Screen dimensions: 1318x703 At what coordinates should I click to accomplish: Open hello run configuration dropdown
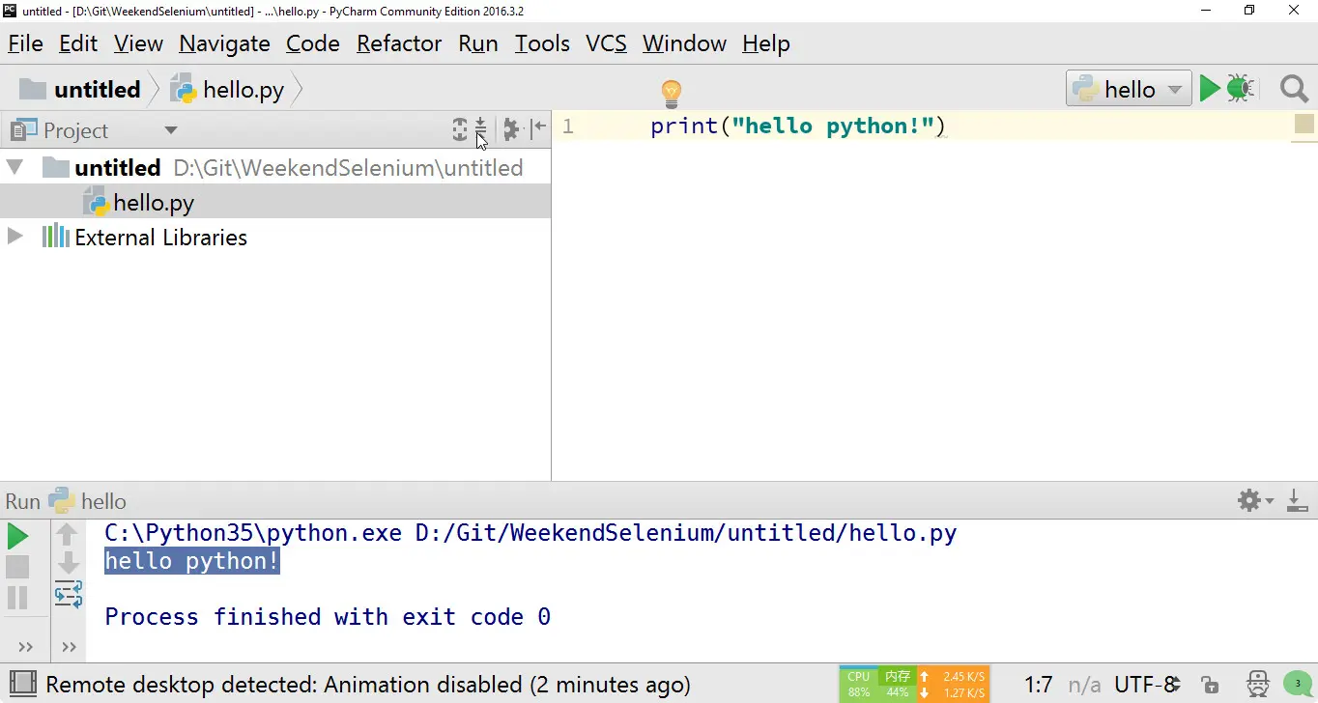(x=1129, y=89)
